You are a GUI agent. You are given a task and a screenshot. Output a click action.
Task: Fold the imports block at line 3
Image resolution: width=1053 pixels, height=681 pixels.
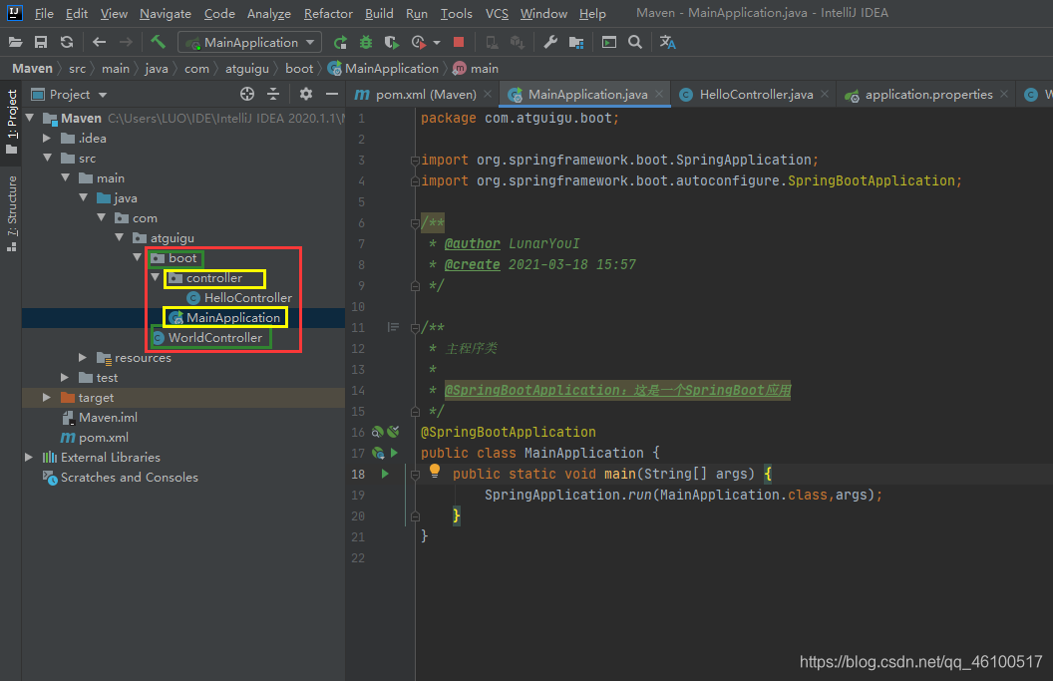tap(415, 160)
